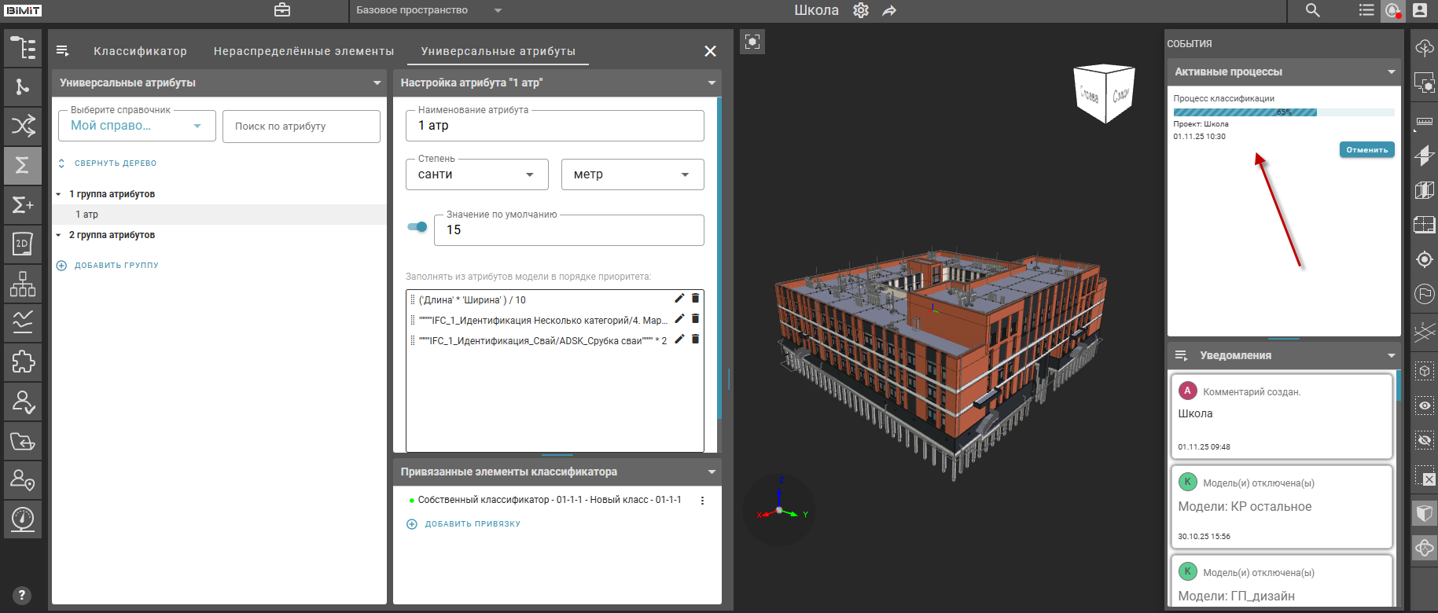Click the search magnifier icon in top bar
This screenshot has width=1438, height=613.
coord(1312,10)
